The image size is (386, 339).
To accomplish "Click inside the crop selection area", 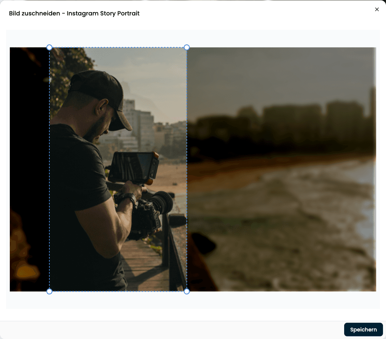I will [118, 169].
